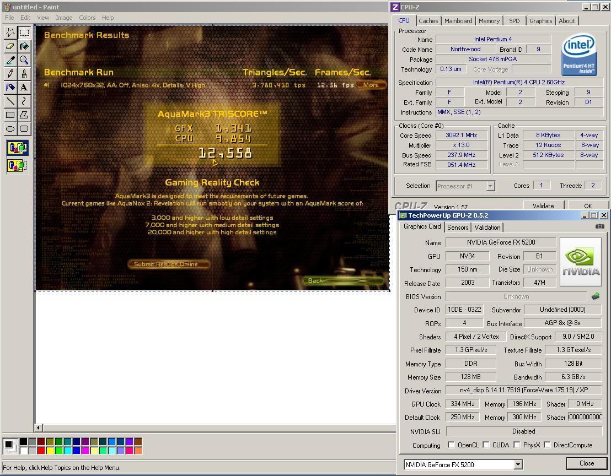Open the Processor #1 selection dropdown
The height and width of the screenshot is (476, 611).
(x=491, y=186)
